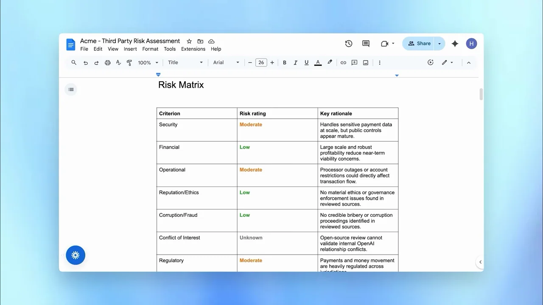543x305 pixels.
Task: Click the Risk Matrix heading
Action: click(181, 85)
